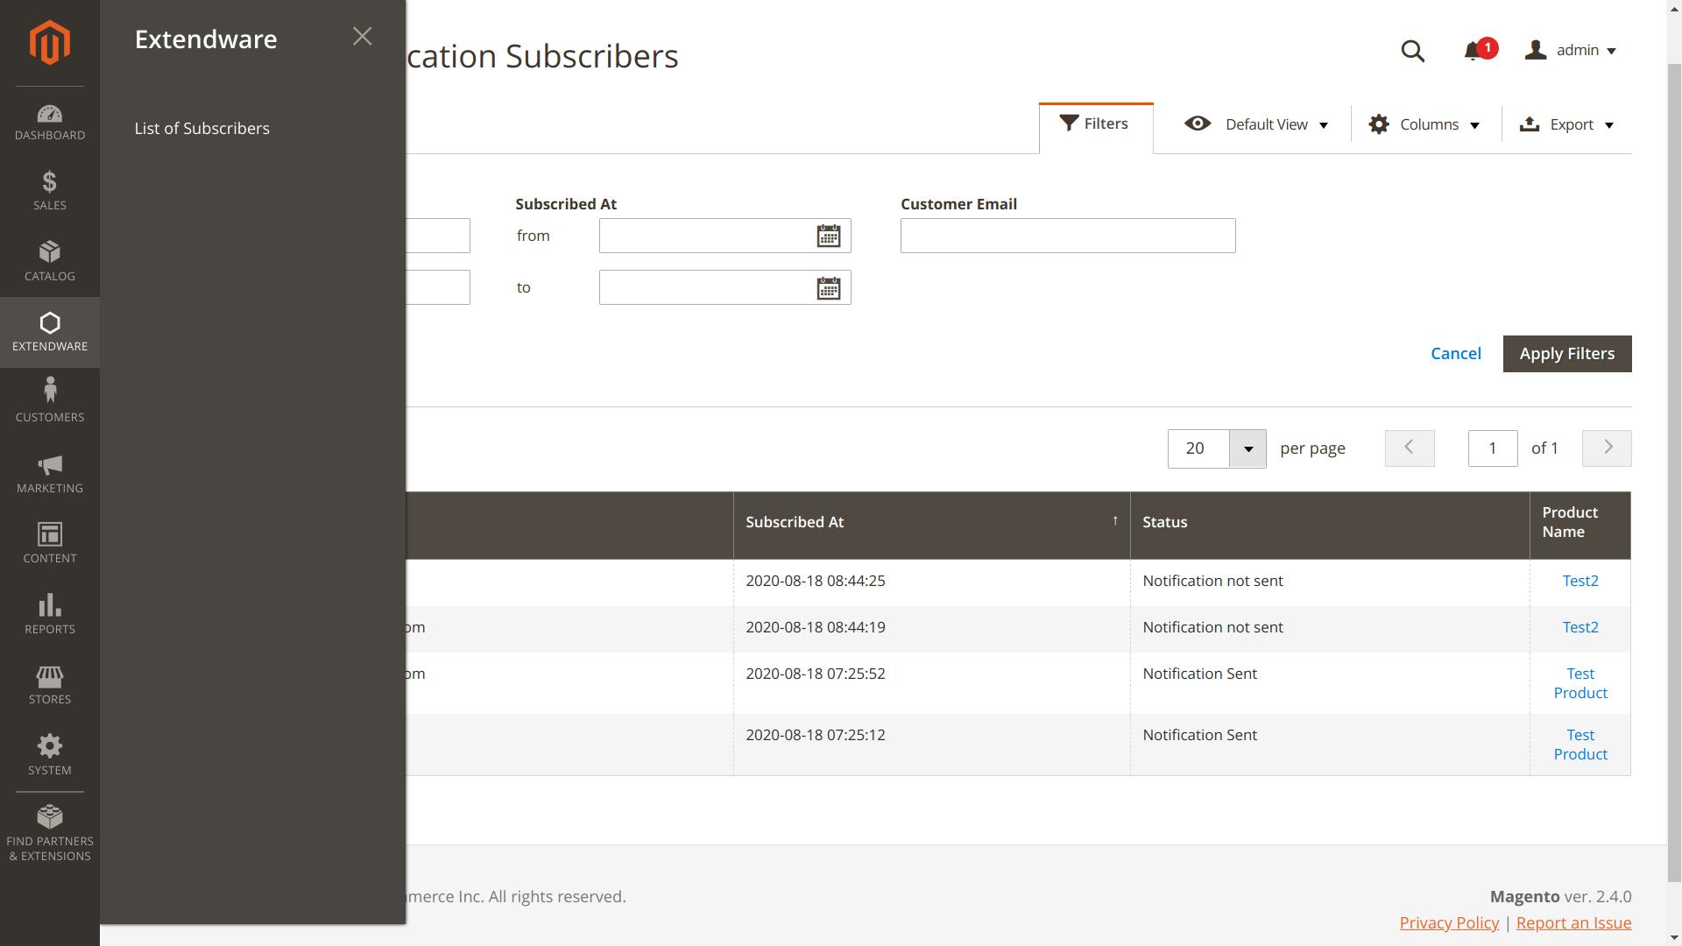1682x946 pixels.
Task: Open the System menu
Action: click(50, 755)
